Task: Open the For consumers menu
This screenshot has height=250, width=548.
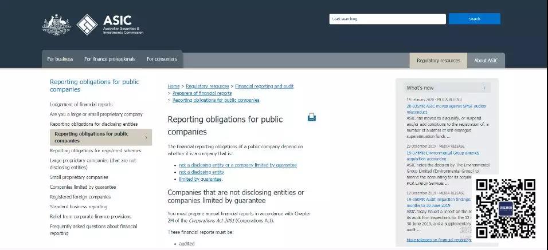Action: [x=162, y=59]
